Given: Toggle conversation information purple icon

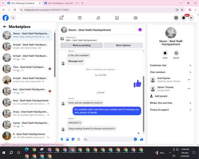Looking at the screenshot, I should click(x=140, y=30).
